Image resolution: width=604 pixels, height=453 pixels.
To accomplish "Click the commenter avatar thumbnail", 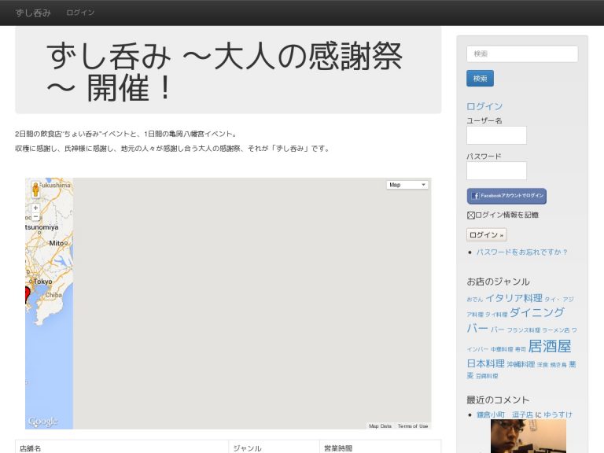I will point(528,436).
